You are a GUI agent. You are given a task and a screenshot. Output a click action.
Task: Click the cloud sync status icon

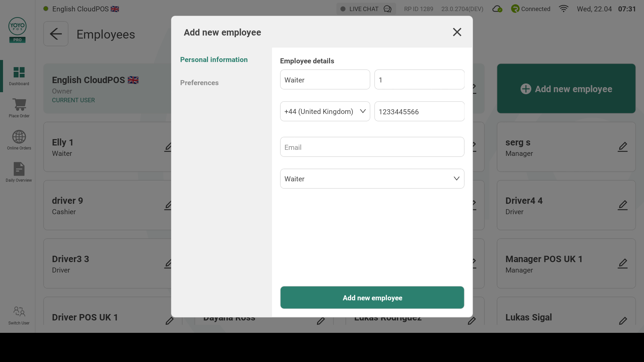(x=497, y=9)
